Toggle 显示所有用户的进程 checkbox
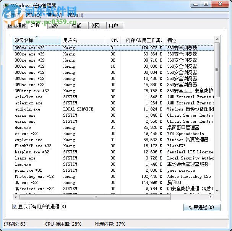 [x=15, y=206]
